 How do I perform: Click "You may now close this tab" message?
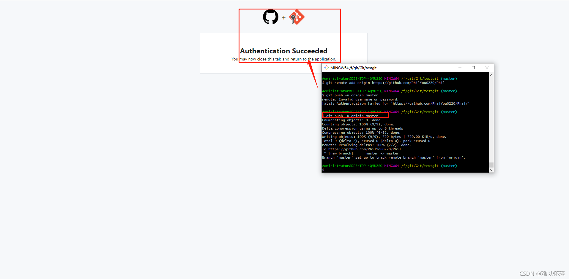[x=284, y=59]
